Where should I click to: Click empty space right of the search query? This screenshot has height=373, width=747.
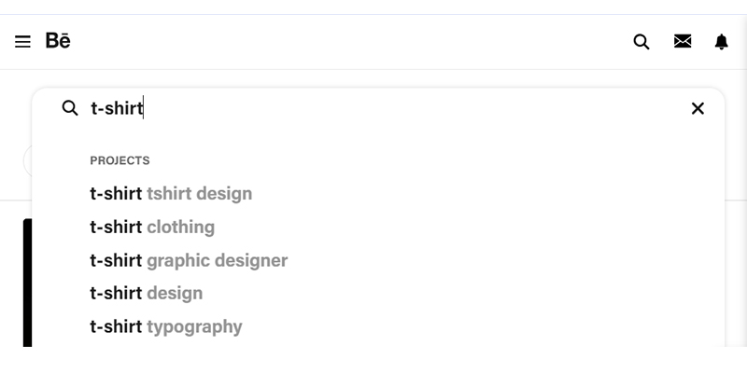tap(420, 108)
